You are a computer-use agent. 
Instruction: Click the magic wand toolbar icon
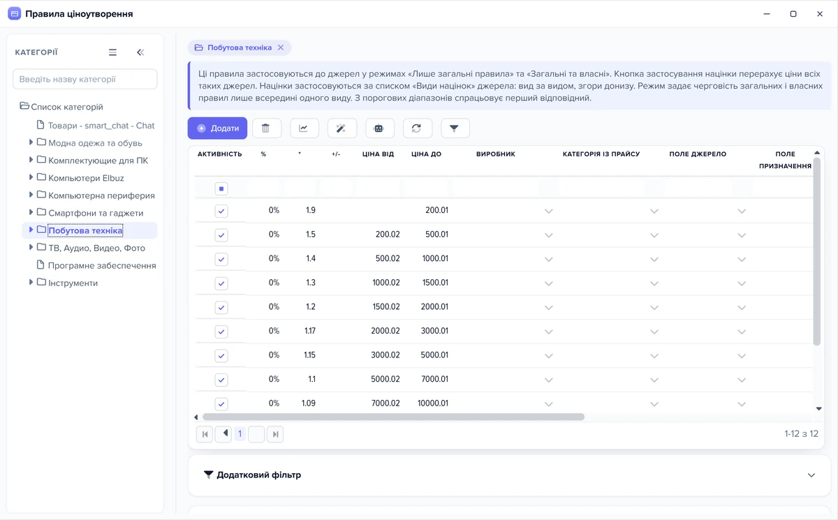pyautogui.click(x=341, y=128)
